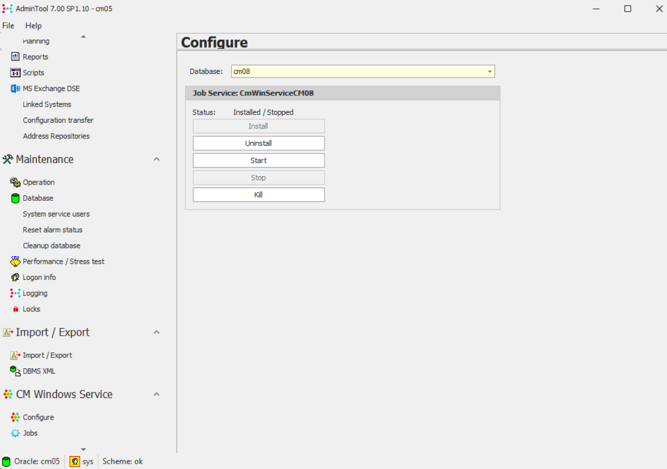667x469 pixels.
Task: Click the Logging dots icon
Action: 15,293
